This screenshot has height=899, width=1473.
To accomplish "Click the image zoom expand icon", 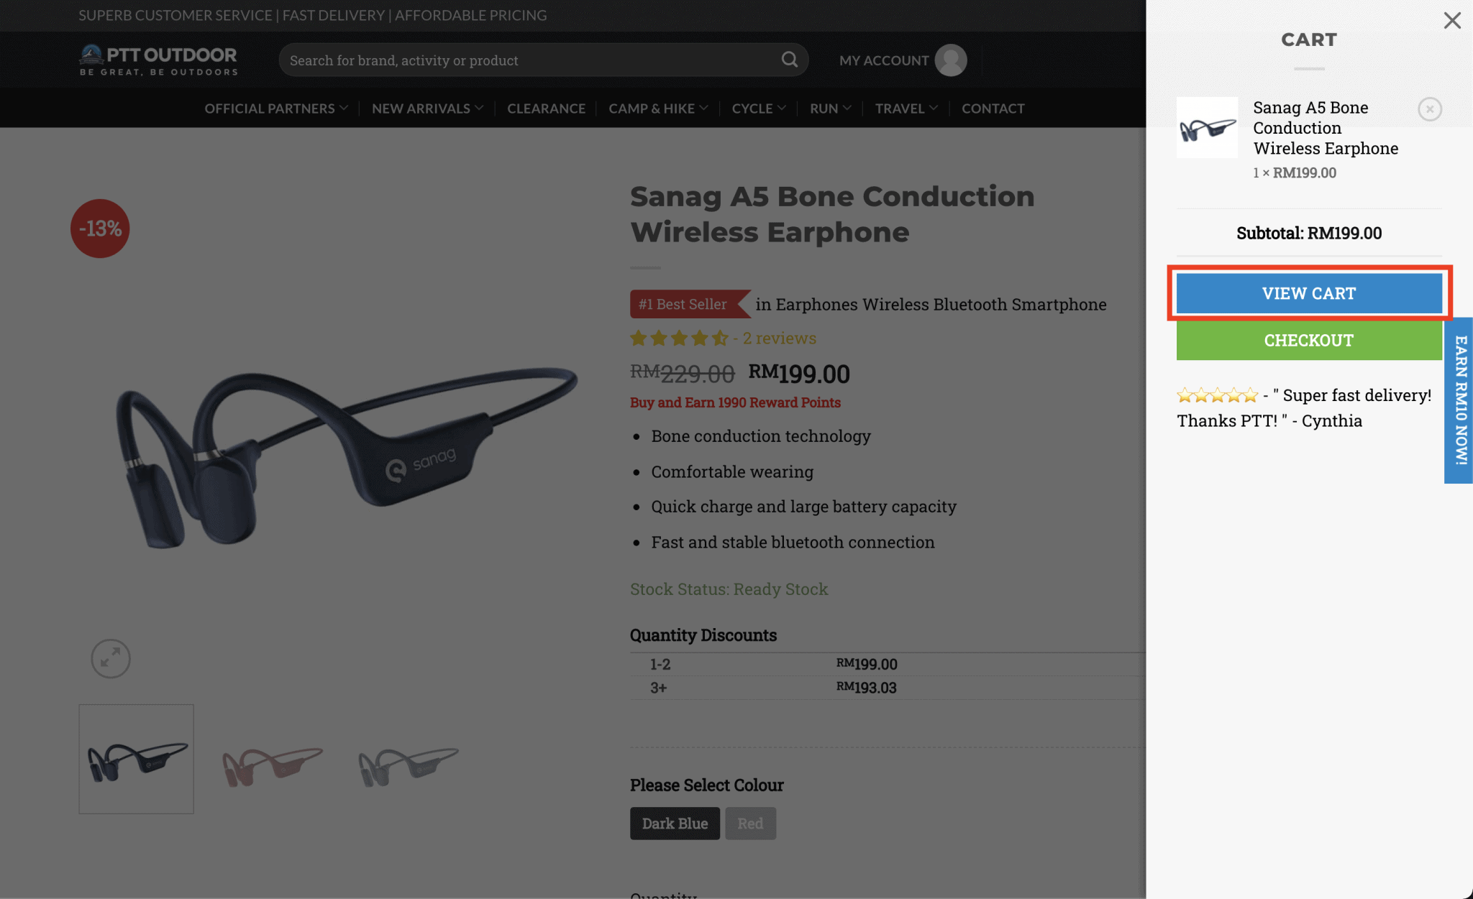I will (x=111, y=658).
